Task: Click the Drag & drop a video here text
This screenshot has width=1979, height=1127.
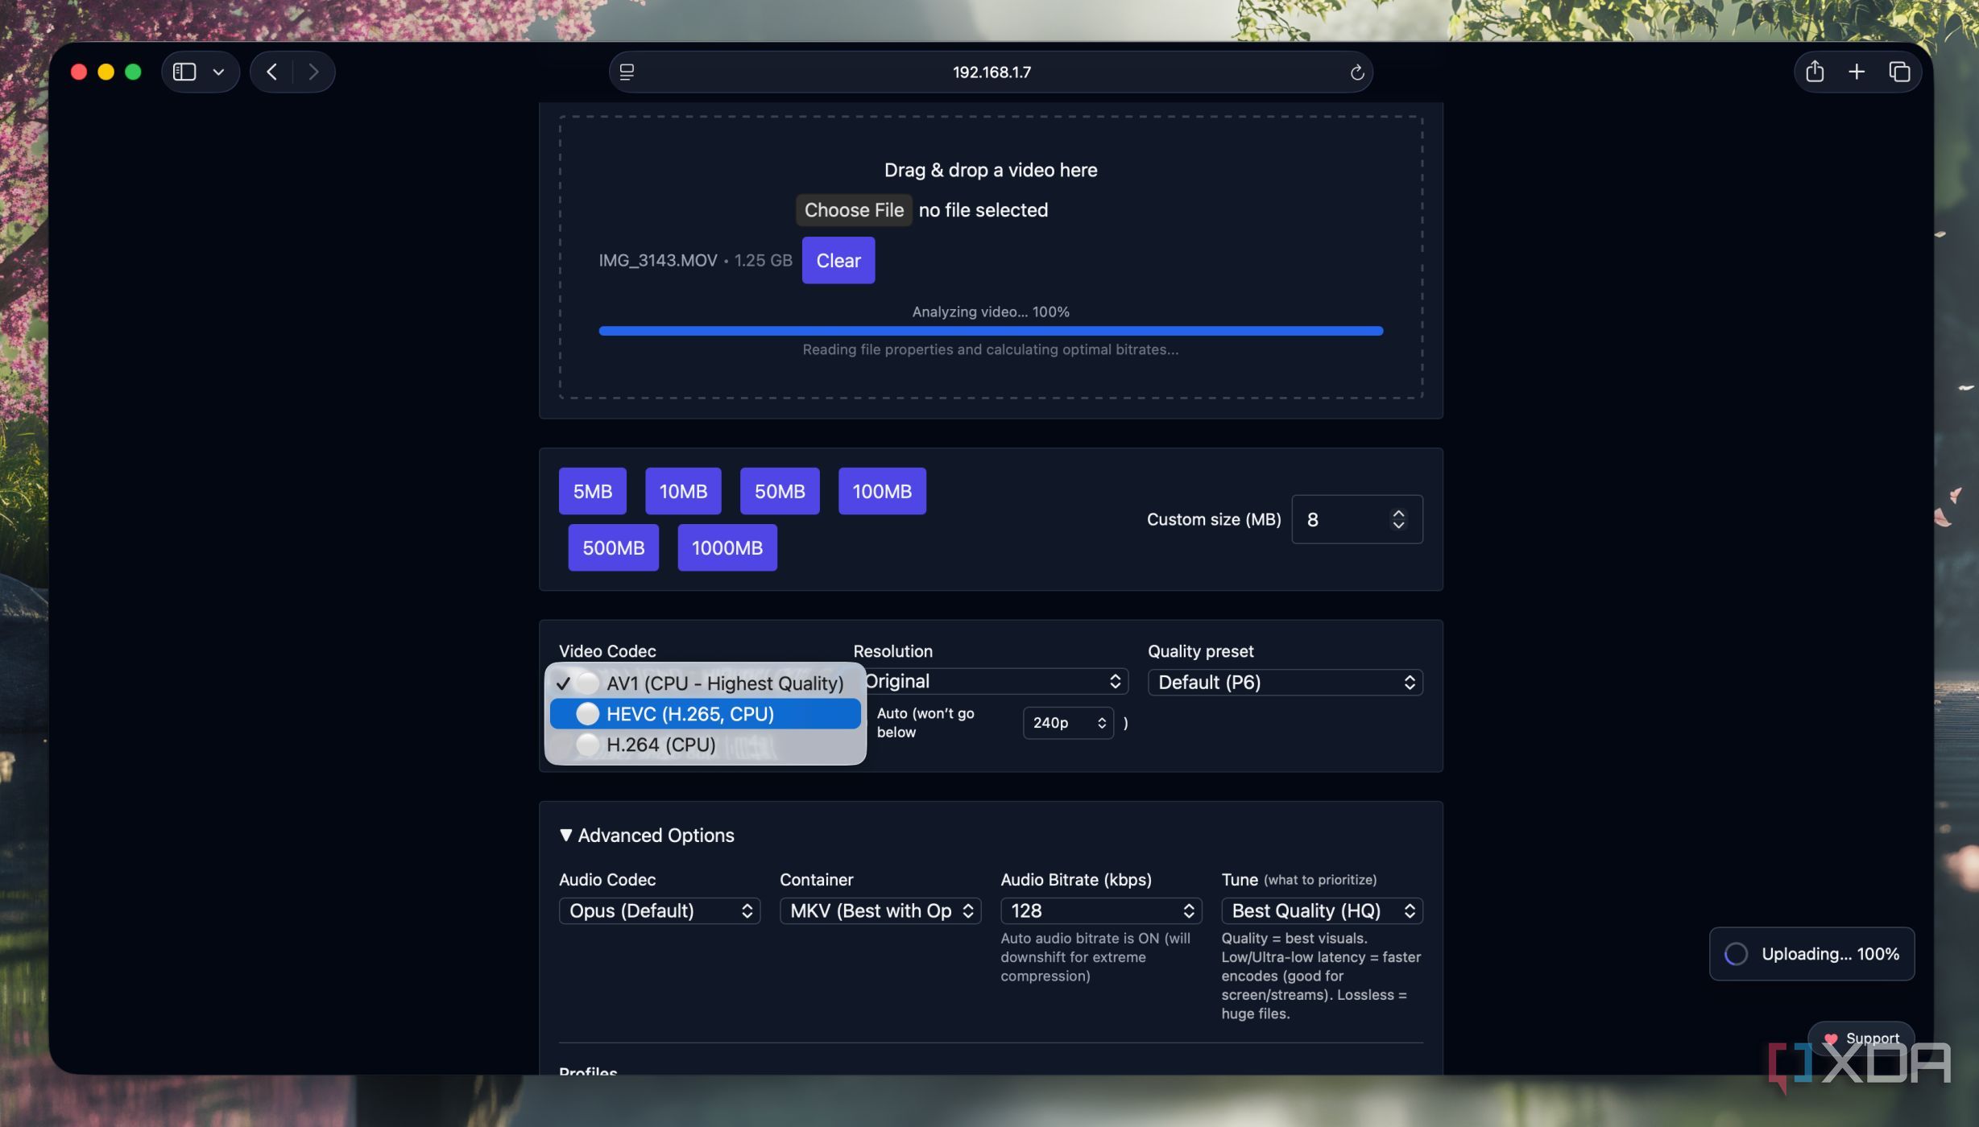Action: 991,170
